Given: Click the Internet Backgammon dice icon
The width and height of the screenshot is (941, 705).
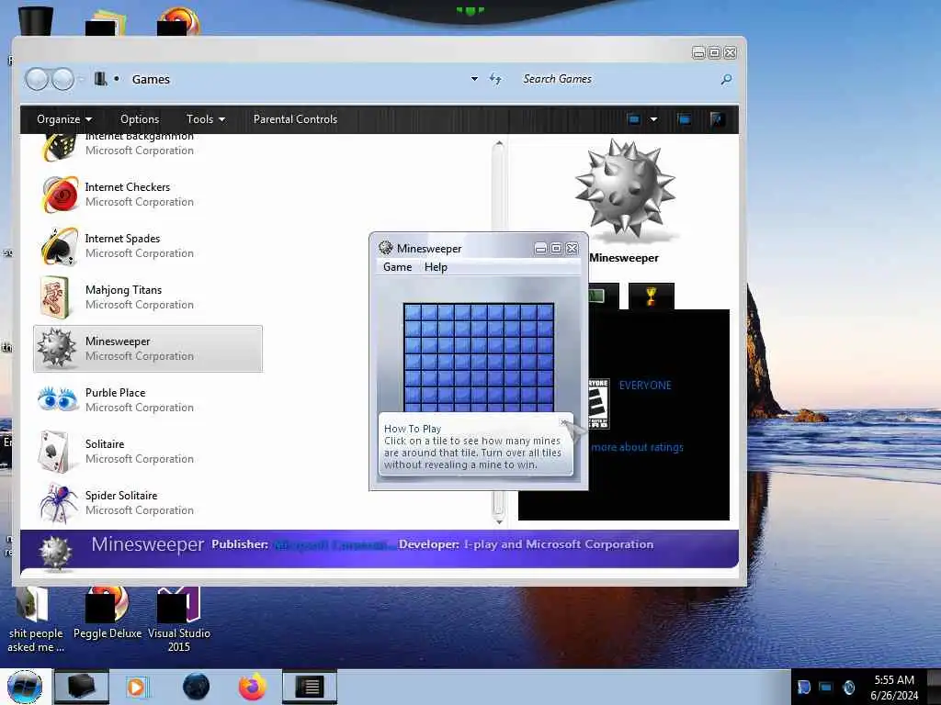Looking at the screenshot, I should click(x=59, y=146).
